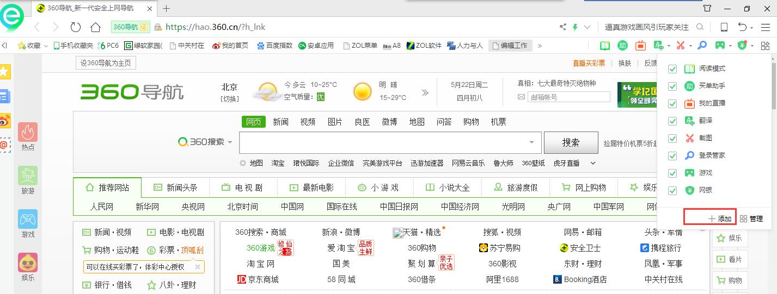Open new tab with plus icon
The height and width of the screenshot is (294, 777).
[x=167, y=8]
